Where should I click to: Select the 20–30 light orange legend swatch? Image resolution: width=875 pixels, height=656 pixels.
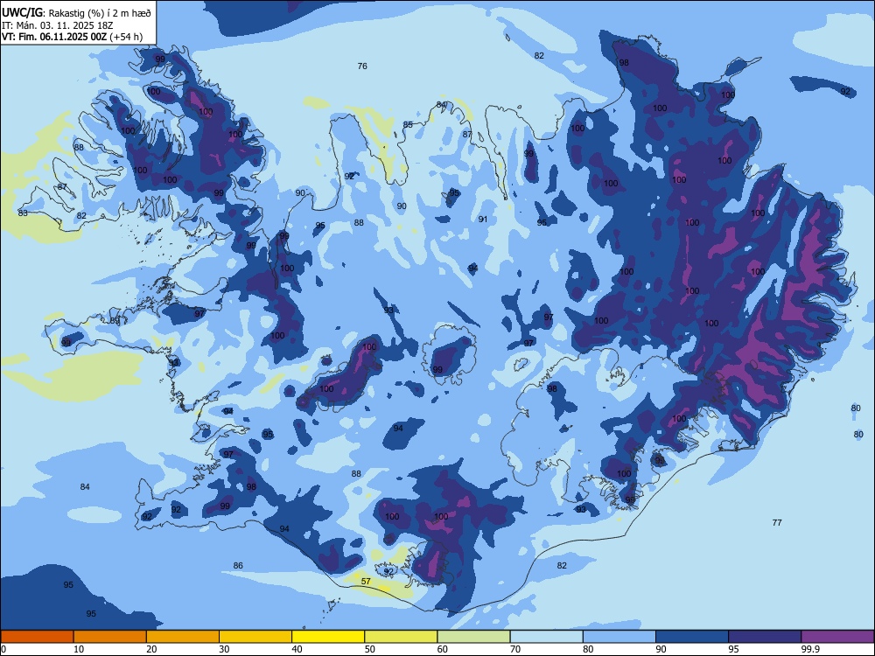[x=183, y=637]
